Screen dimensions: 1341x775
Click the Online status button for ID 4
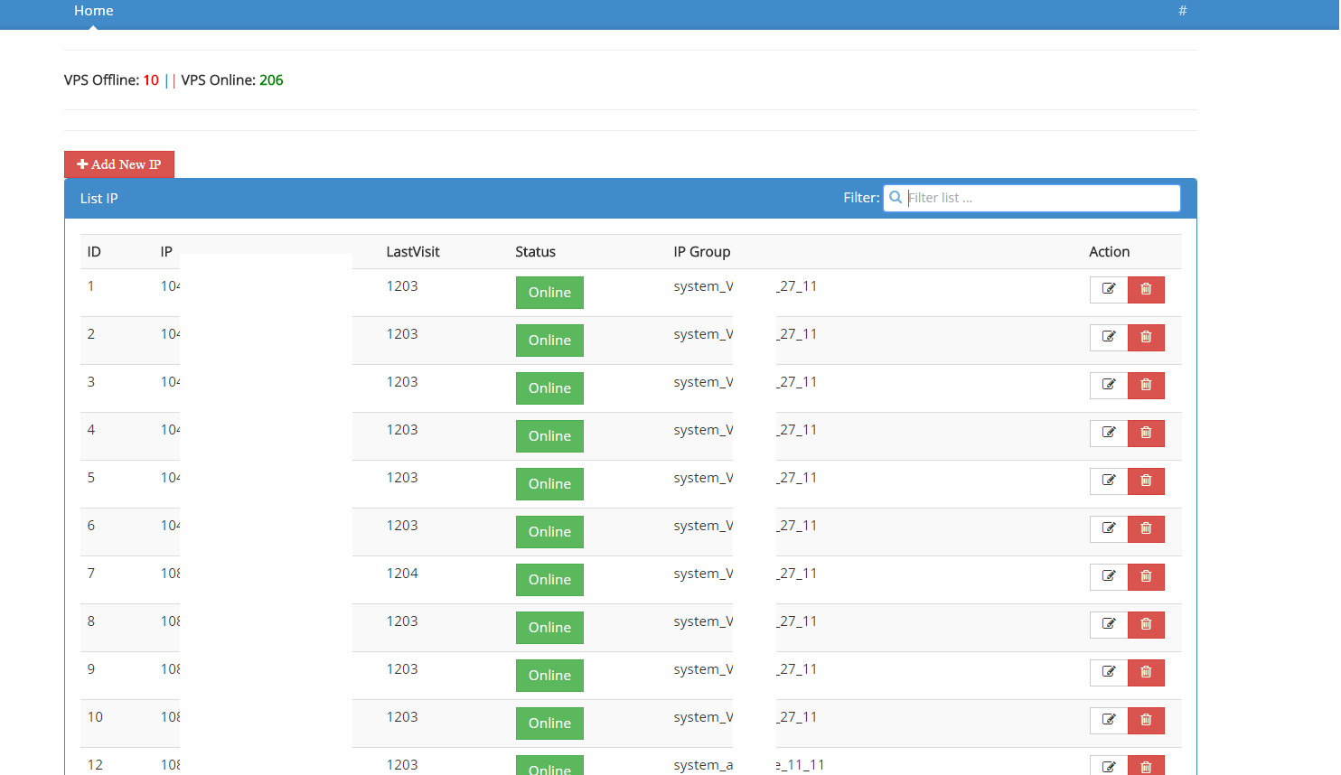(549, 436)
